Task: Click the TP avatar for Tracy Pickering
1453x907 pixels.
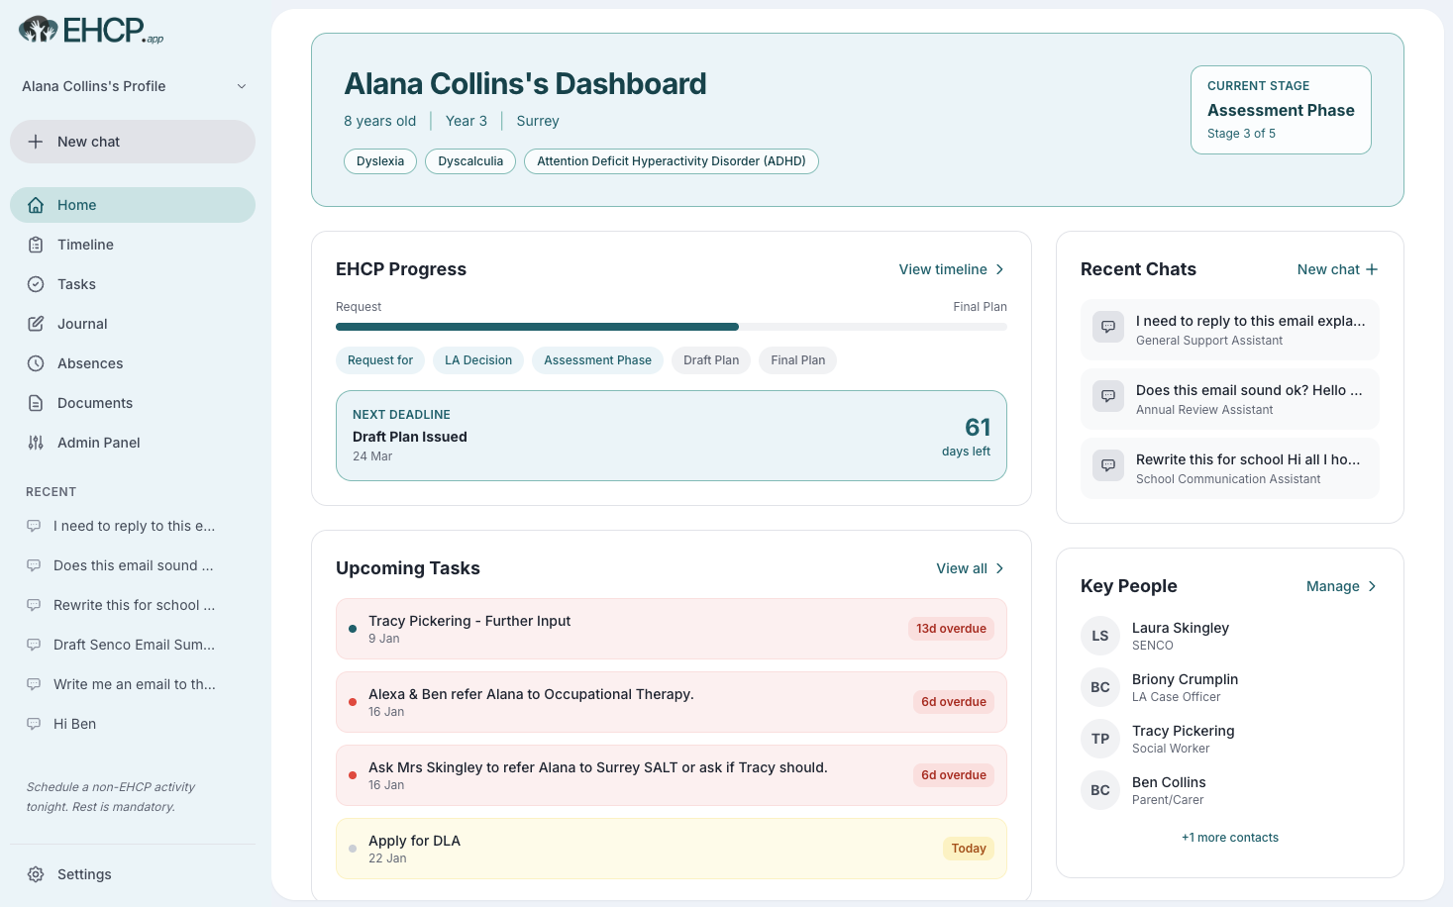Action: point(1100,739)
